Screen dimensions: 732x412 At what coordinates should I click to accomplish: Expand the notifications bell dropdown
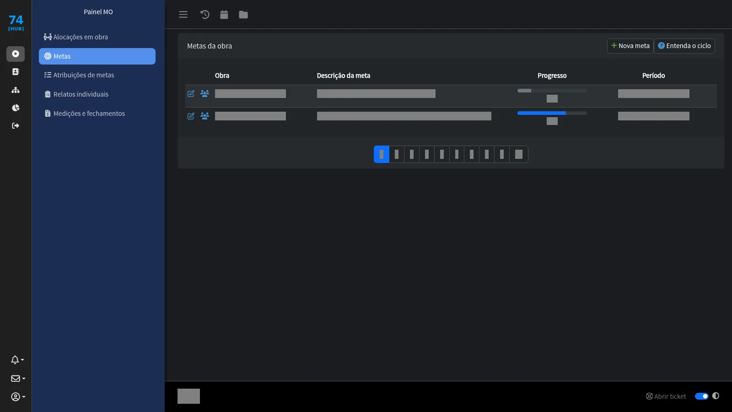point(17,360)
